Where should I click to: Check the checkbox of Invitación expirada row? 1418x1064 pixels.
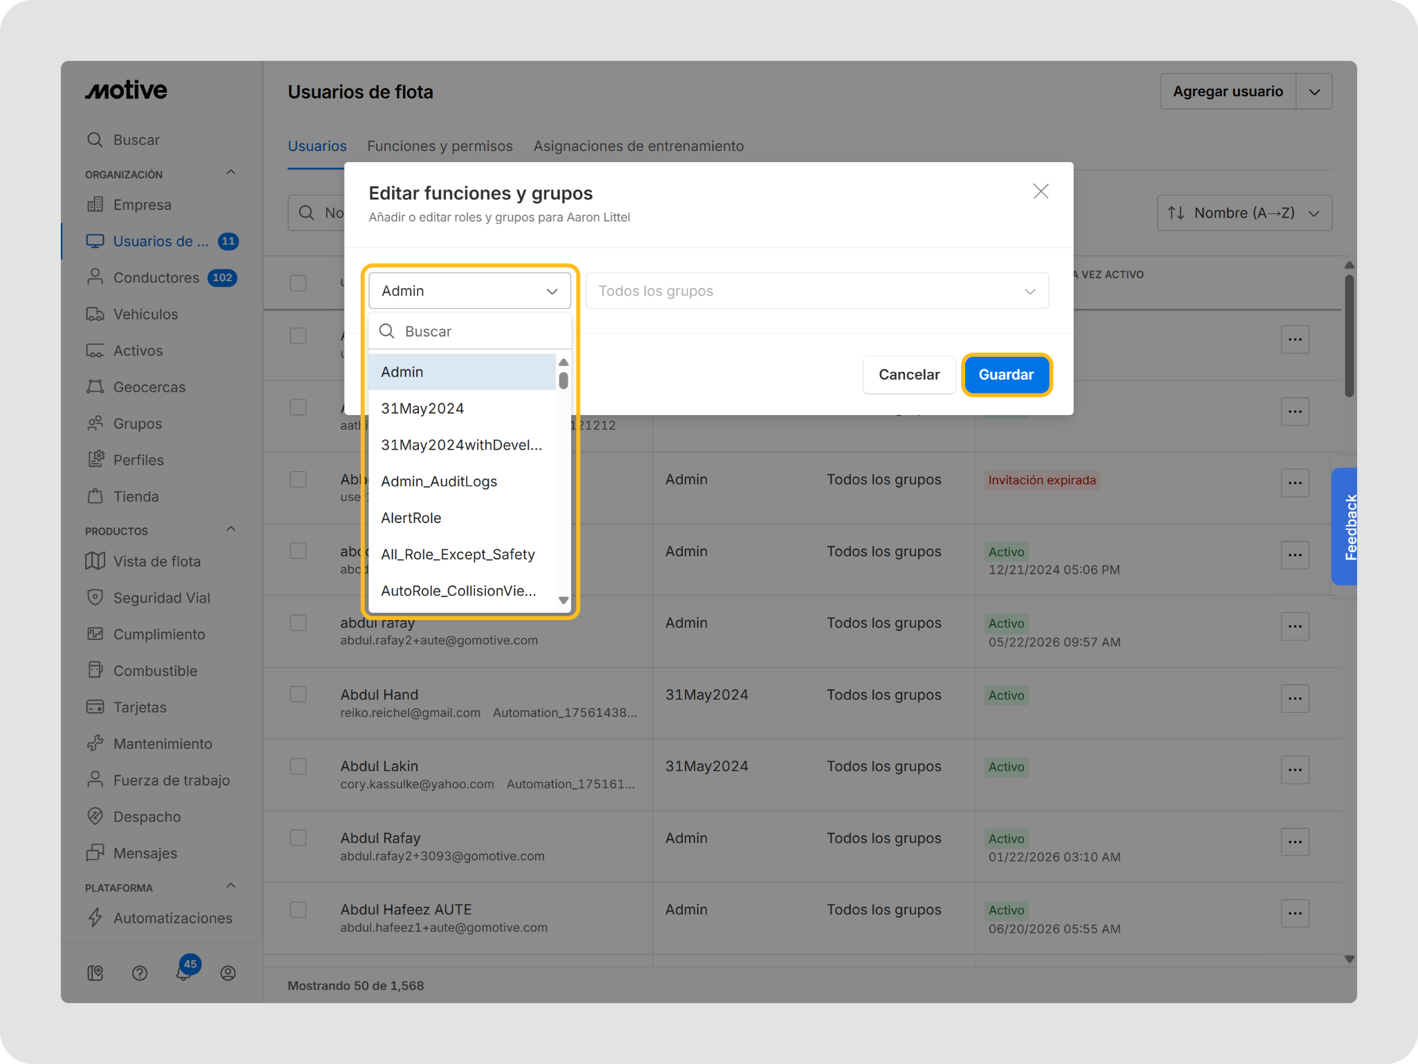point(298,479)
